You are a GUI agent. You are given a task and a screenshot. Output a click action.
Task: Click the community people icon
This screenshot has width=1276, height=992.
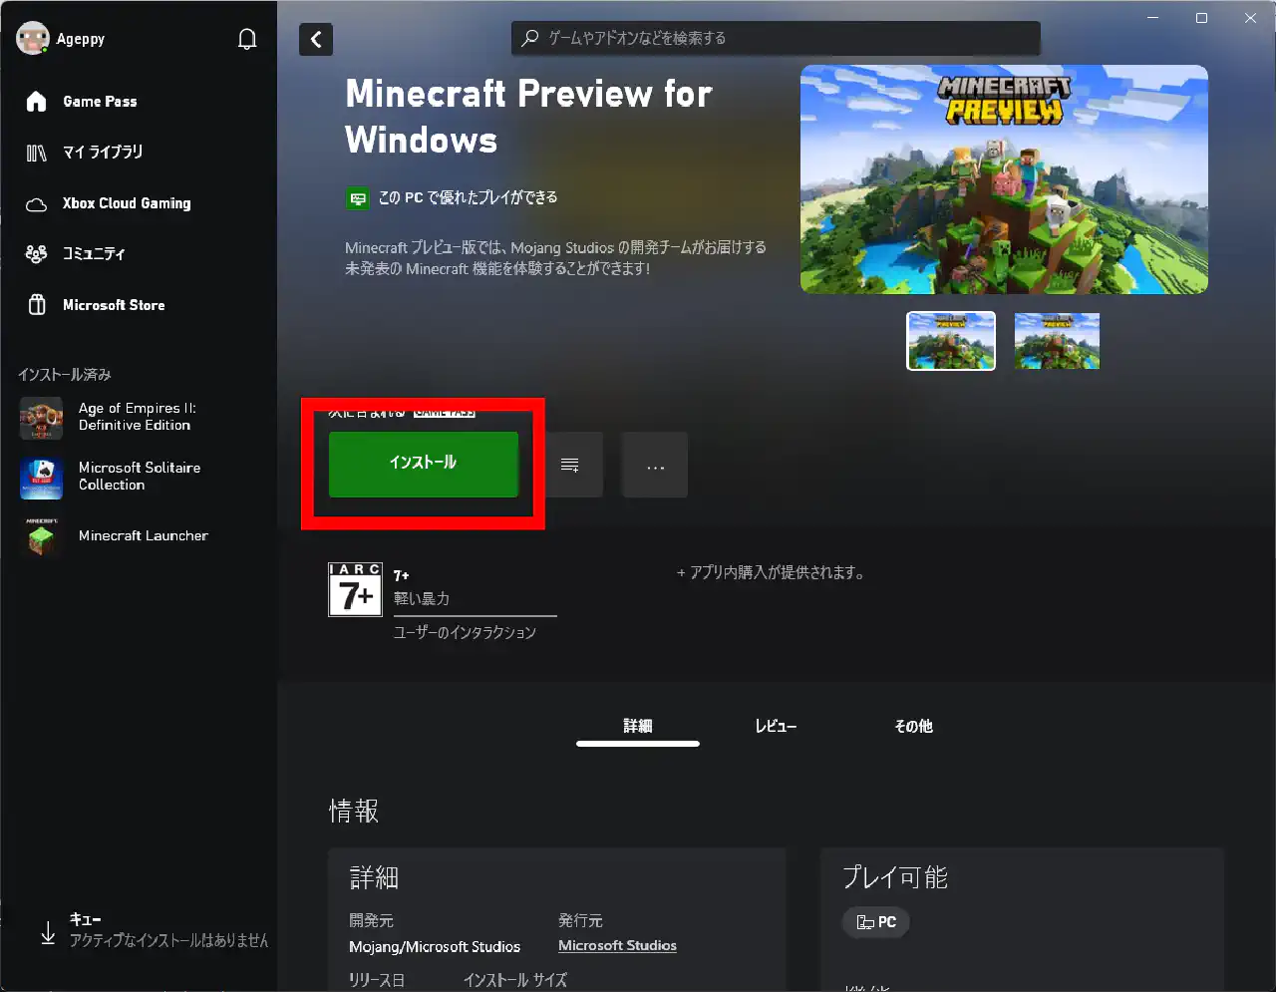click(x=37, y=254)
